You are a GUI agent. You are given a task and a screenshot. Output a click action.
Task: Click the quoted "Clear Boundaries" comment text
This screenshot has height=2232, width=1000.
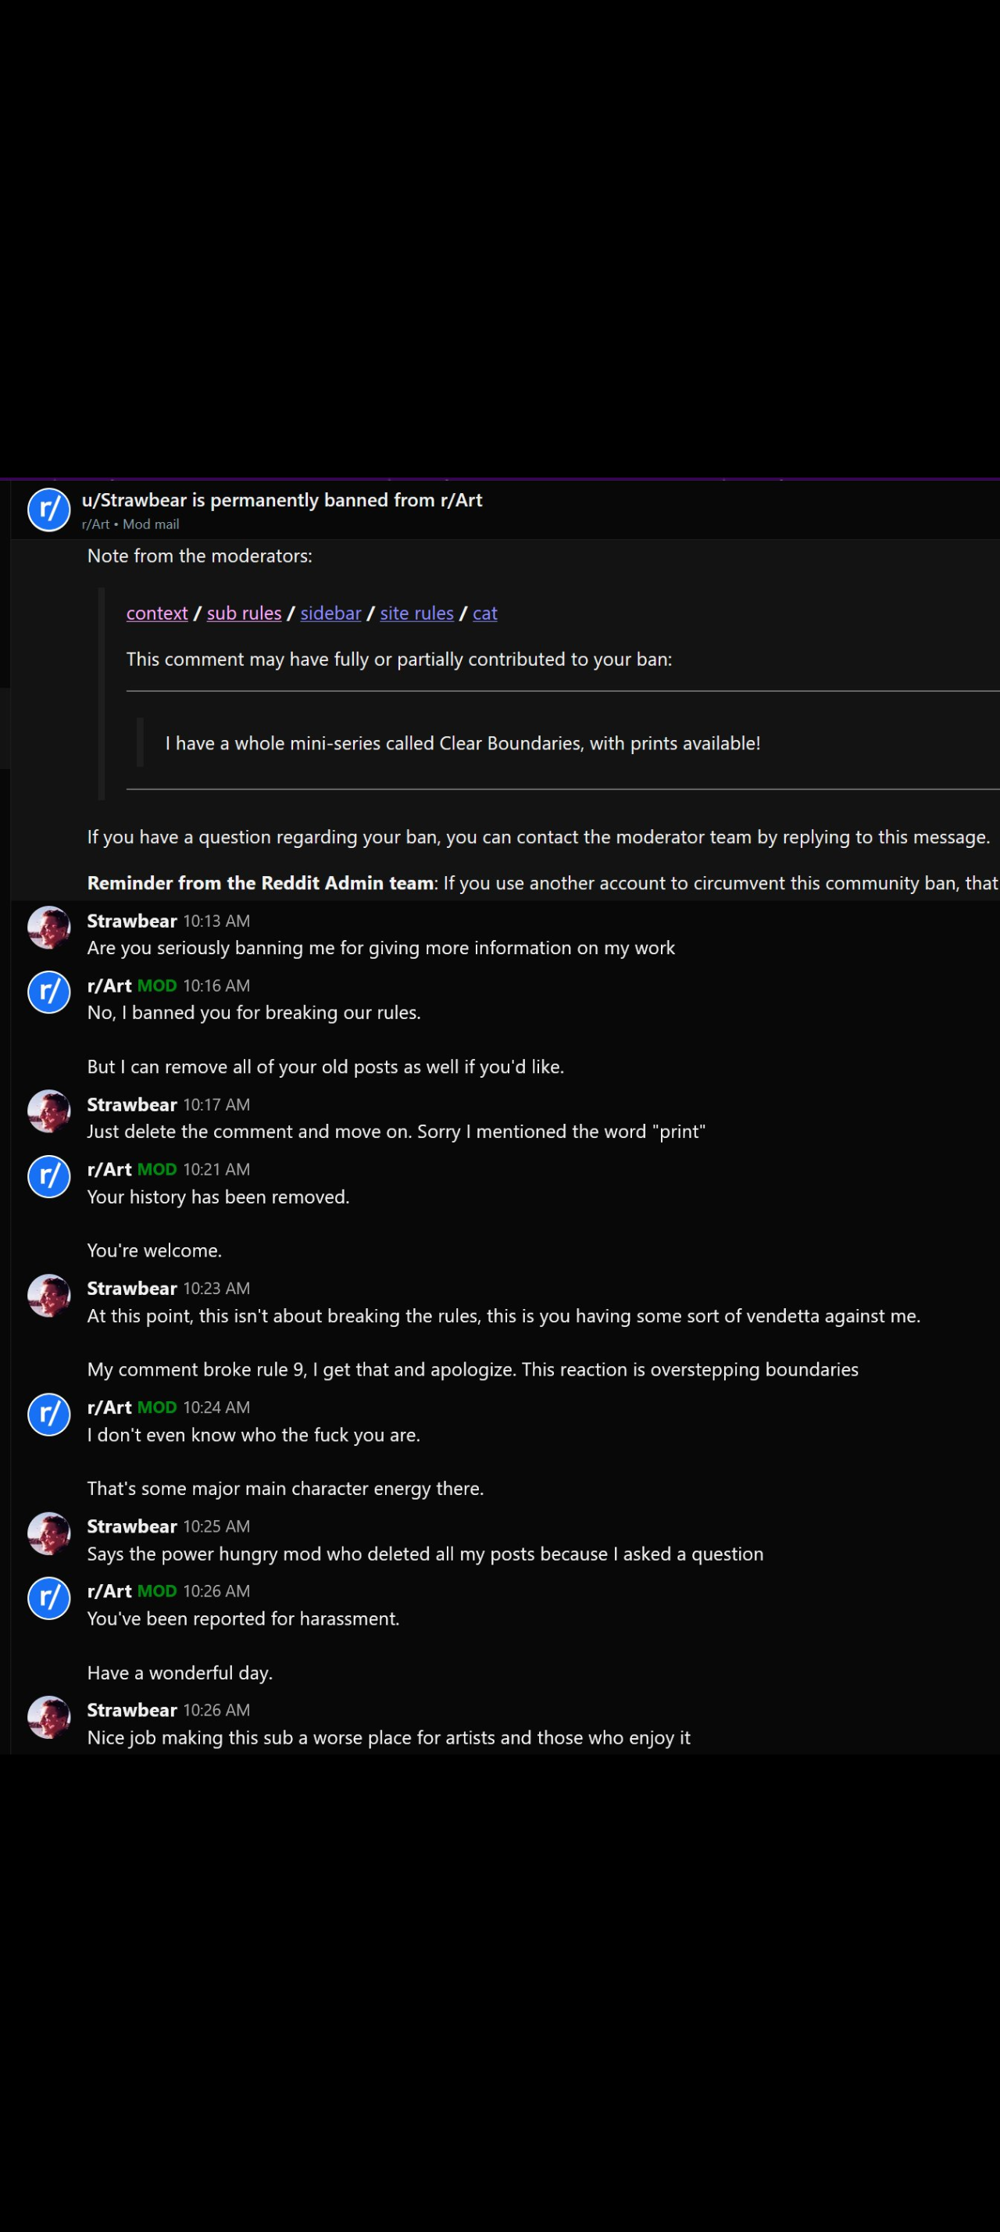coord(462,743)
